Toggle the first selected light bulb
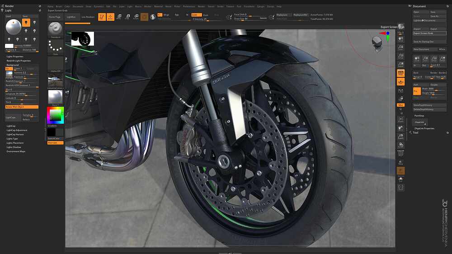 click(26, 23)
